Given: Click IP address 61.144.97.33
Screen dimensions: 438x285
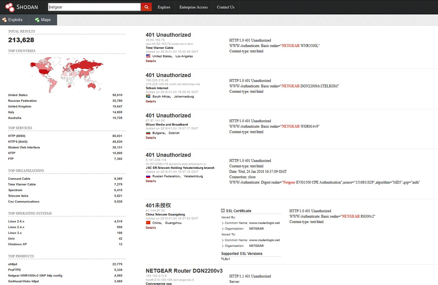Looking at the screenshot, I should click(155, 210).
